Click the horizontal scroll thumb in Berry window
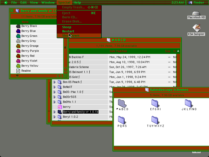The width and height of the screenshot is (209, 157). [x=17, y=76]
